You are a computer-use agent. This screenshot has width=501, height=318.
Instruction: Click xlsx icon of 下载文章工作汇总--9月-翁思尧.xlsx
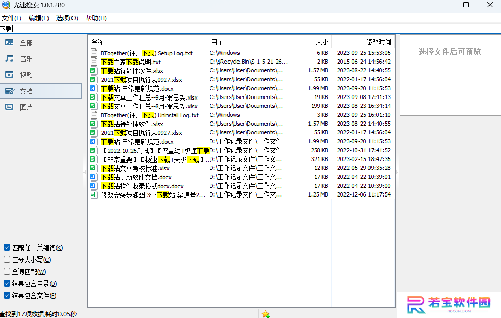pyautogui.click(x=93, y=97)
